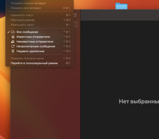Click 'Перейти в полноэкранный режим'
The width and height of the screenshot is (159, 139).
pos(40,63)
